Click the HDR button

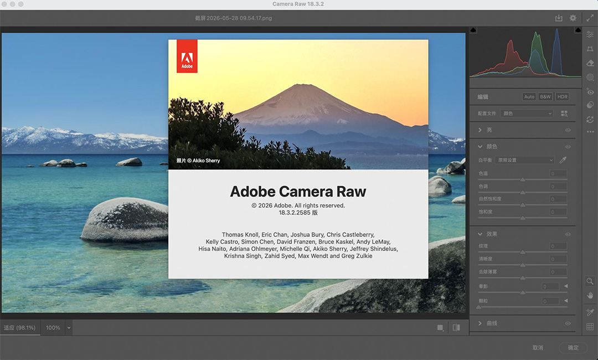(x=562, y=97)
